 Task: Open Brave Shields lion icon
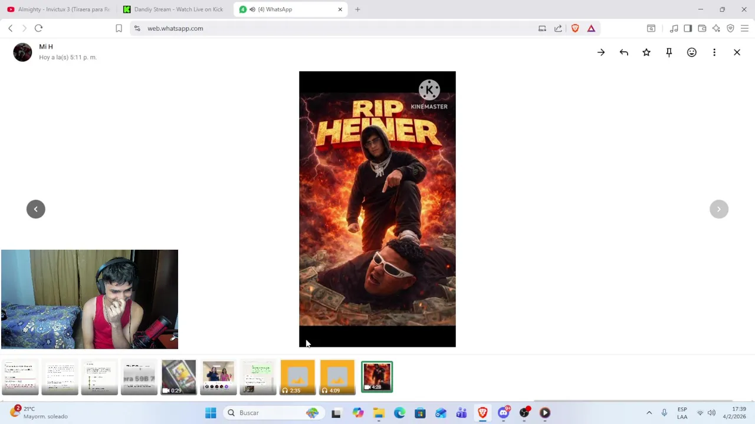click(x=575, y=28)
